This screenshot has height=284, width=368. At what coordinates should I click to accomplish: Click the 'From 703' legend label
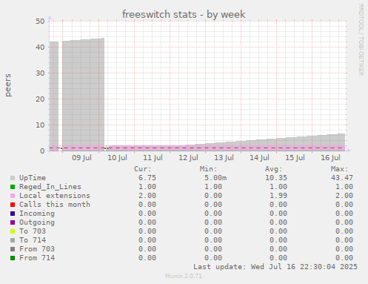[x=37, y=249]
